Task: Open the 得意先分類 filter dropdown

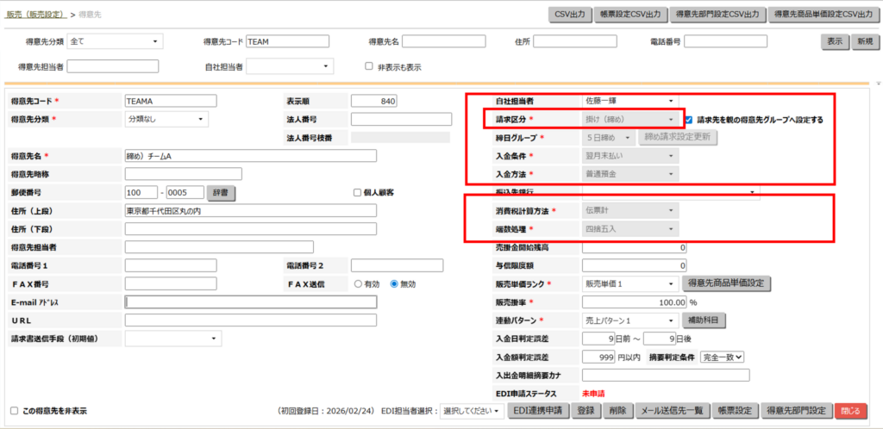Action: pyautogui.click(x=114, y=41)
